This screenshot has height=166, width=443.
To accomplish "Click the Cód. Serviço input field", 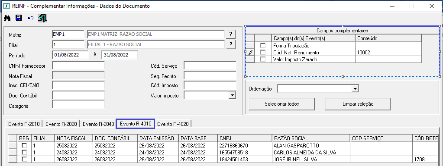I will (x=210, y=66).
